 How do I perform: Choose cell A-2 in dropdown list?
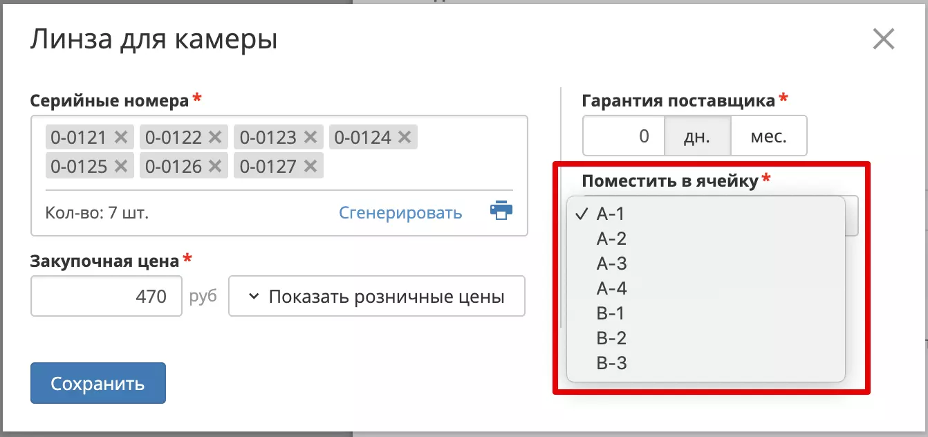pos(706,239)
